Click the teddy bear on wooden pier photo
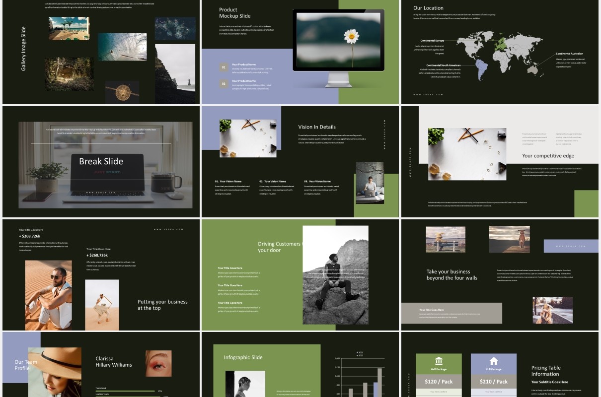 tap(509, 239)
